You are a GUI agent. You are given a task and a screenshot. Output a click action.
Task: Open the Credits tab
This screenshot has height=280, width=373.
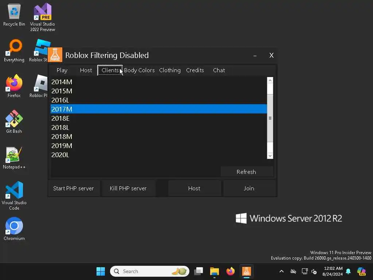(x=195, y=70)
